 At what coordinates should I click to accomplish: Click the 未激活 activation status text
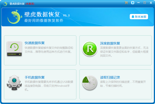point(30,4)
